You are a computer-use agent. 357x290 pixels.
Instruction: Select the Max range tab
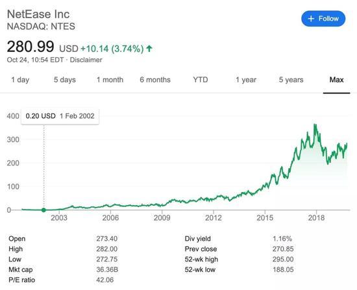click(x=336, y=80)
